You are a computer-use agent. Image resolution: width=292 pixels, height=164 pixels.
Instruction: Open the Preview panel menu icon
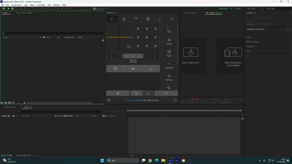coord(255,13)
